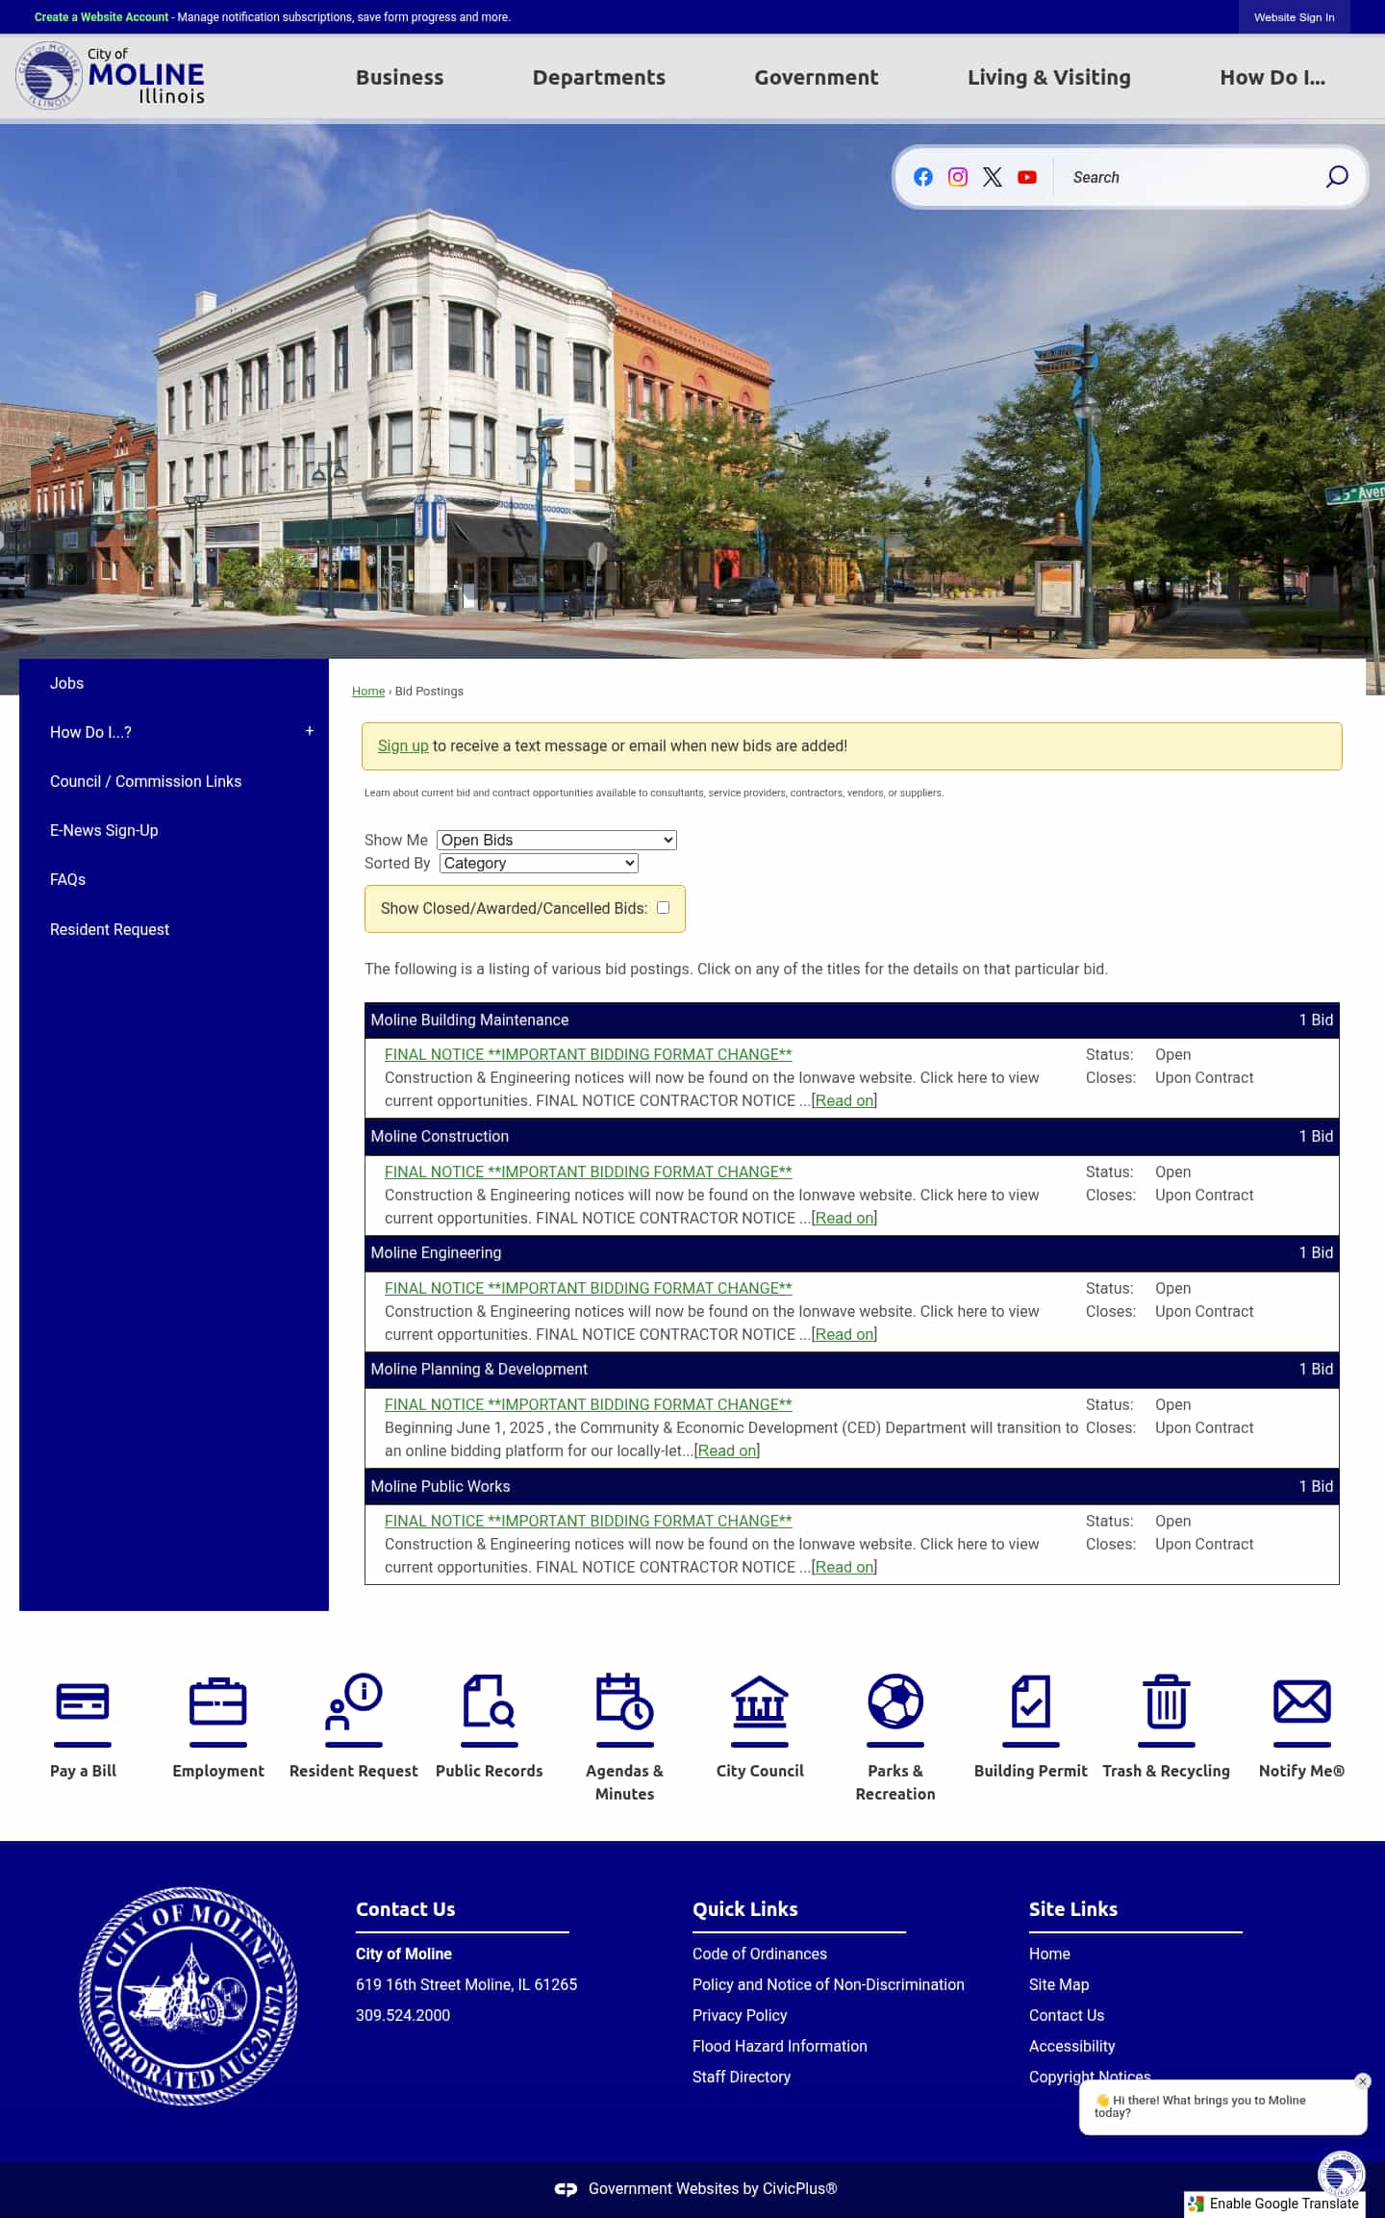Open FINAL NOTICE bid under Moline Engineering

tap(589, 1288)
